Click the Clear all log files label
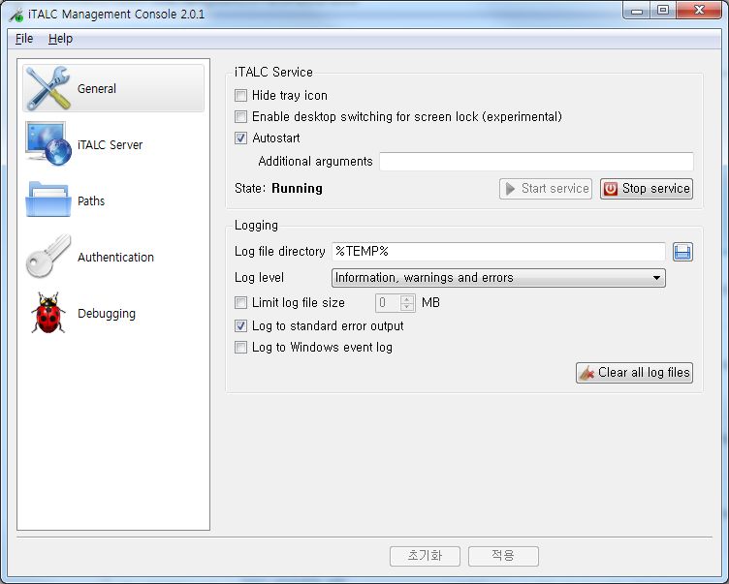This screenshot has width=729, height=584. (644, 372)
